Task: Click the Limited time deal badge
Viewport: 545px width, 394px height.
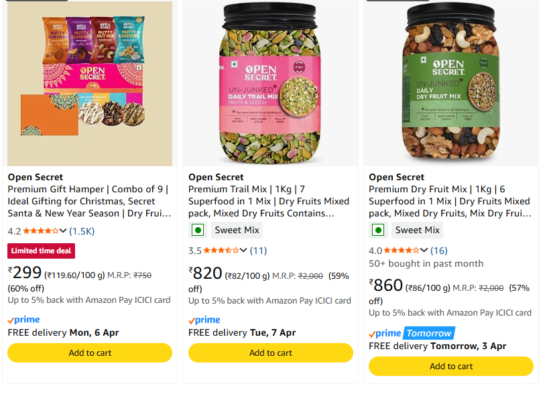Action: pyautogui.click(x=42, y=251)
